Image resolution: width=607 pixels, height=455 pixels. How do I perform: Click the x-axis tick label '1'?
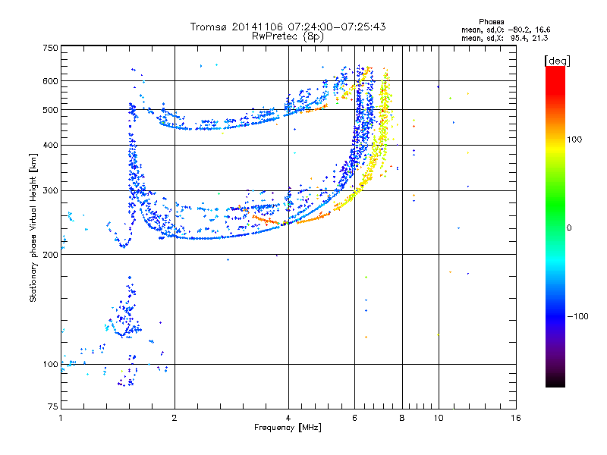[61, 418]
